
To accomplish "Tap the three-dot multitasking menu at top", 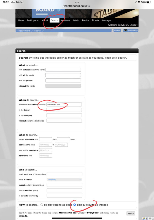I will tap(77, 2).
